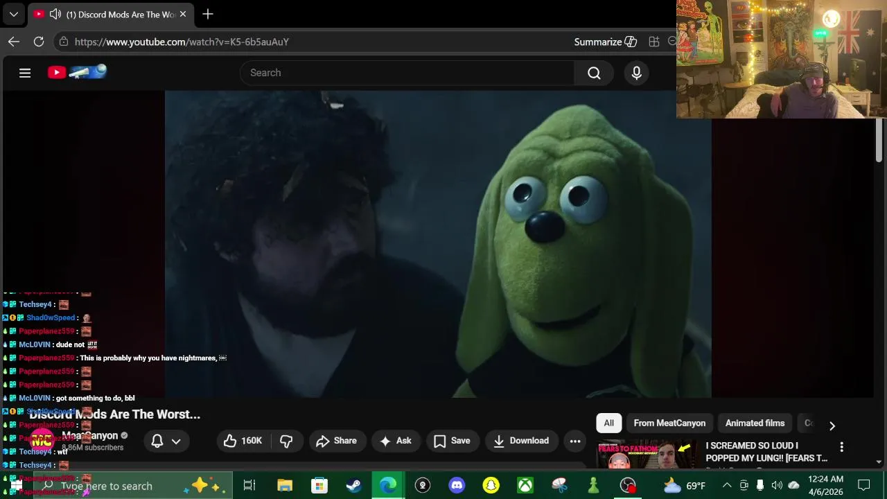
Task: Open Microsoft Store from the taskbar
Action: point(319,486)
